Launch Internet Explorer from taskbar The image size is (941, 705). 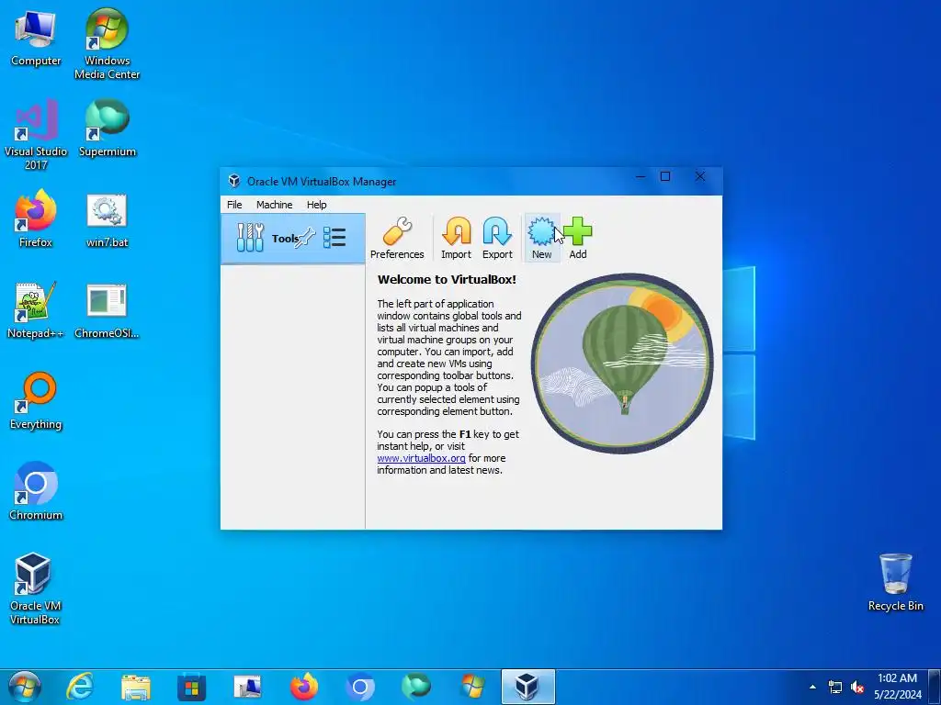click(80, 687)
